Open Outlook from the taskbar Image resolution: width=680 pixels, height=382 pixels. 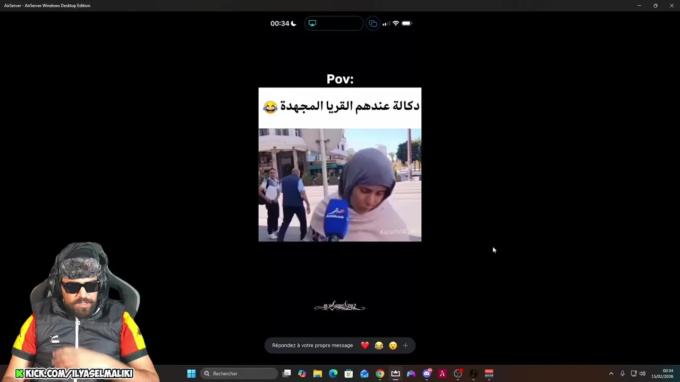click(364, 374)
